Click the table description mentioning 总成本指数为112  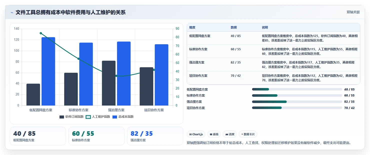(x=310, y=78)
